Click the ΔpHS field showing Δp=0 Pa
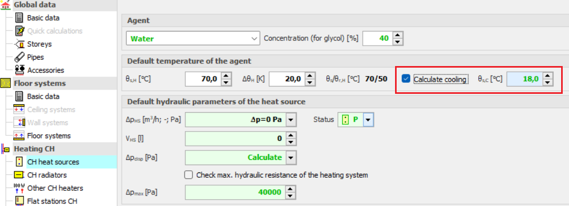Viewport: 569px width, 206px height. coord(236,120)
